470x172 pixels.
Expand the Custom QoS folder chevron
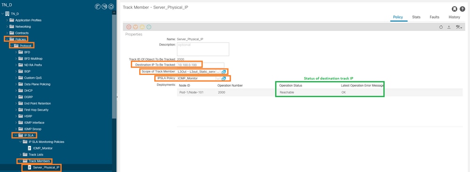[16, 78]
